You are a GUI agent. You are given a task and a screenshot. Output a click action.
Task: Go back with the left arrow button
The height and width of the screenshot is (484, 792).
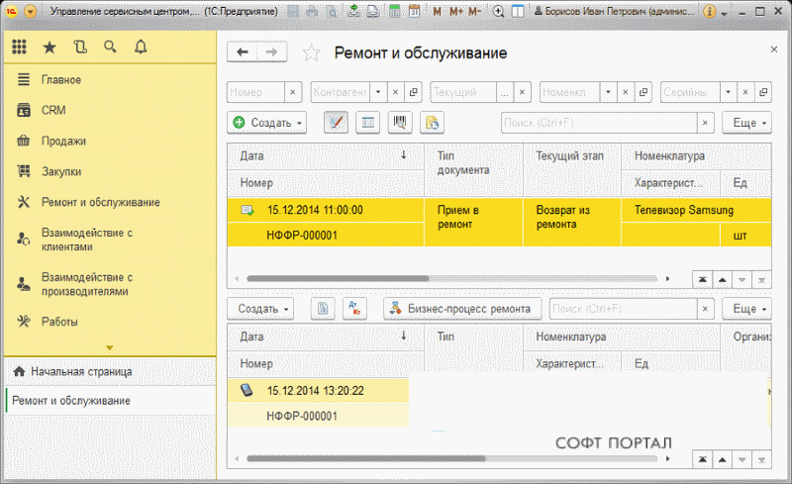tap(243, 52)
